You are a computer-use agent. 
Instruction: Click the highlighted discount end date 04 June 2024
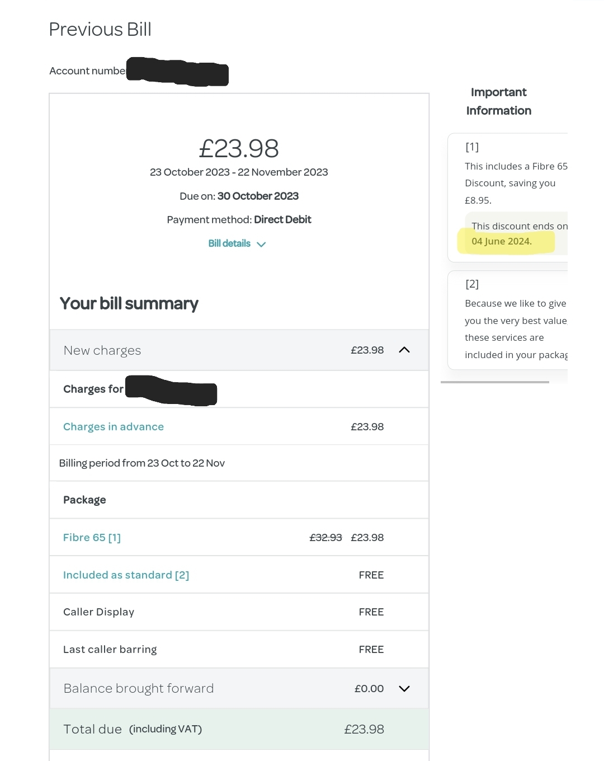[x=502, y=241]
